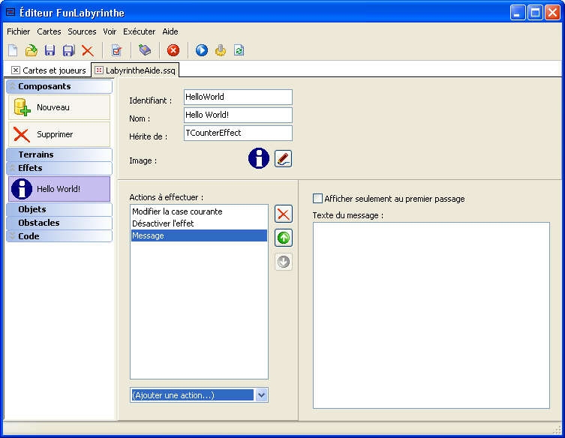Click the Supprimer button
The height and width of the screenshot is (438, 565).
pyautogui.click(x=59, y=134)
